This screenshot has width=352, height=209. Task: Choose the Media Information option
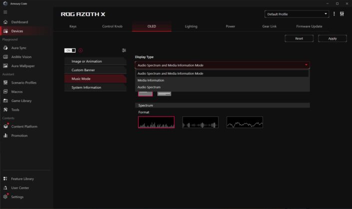click(x=222, y=80)
